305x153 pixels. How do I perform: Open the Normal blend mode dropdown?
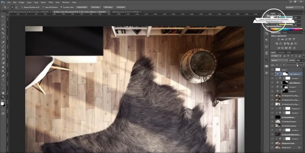[279, 60]
